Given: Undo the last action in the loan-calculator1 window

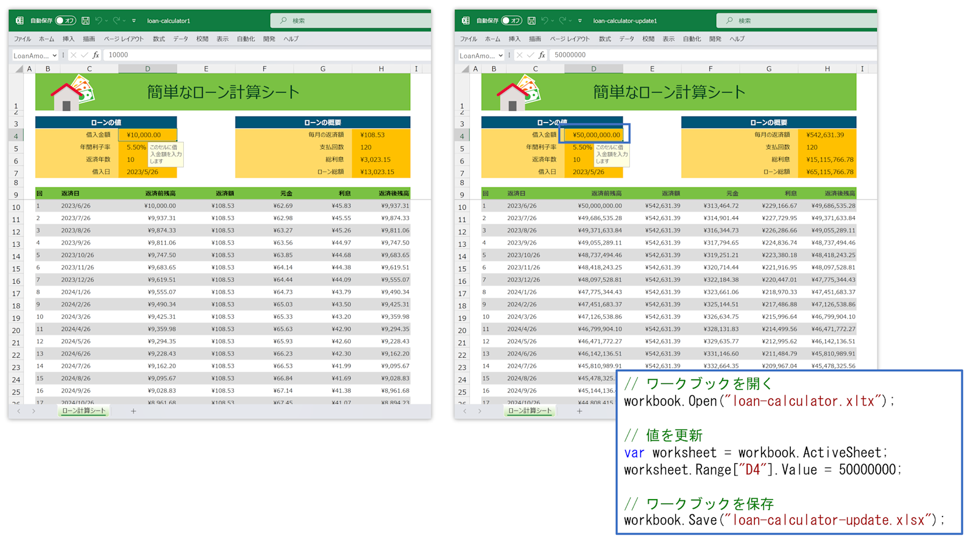Looking at the screenshot, I should click(x=99, y=21).
